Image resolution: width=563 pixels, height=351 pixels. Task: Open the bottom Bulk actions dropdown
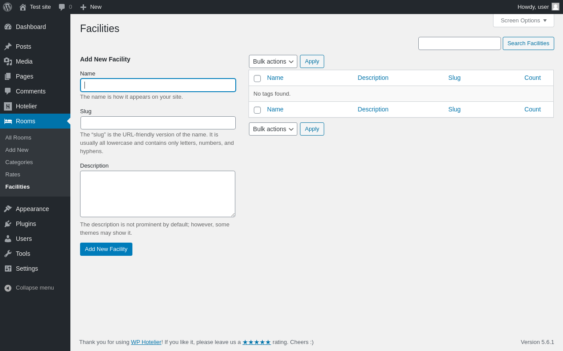(273, 129)
